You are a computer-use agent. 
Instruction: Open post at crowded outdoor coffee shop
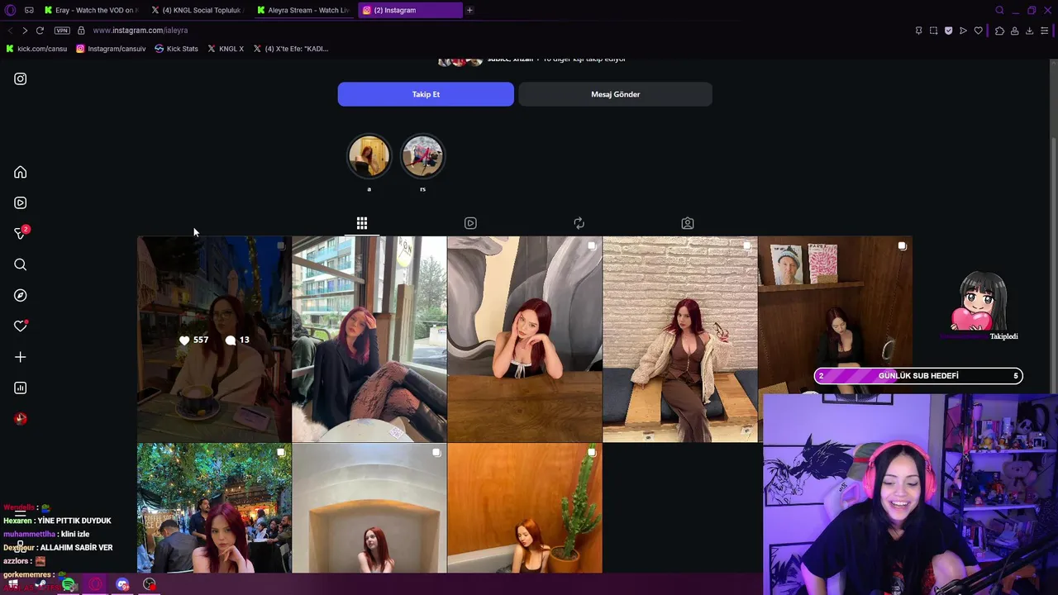[214, 508]
